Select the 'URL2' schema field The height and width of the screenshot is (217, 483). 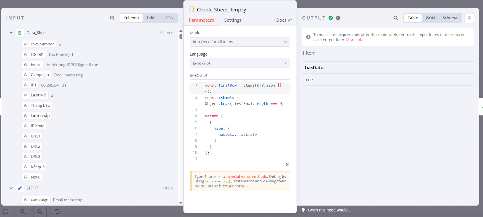pos(32,146)
